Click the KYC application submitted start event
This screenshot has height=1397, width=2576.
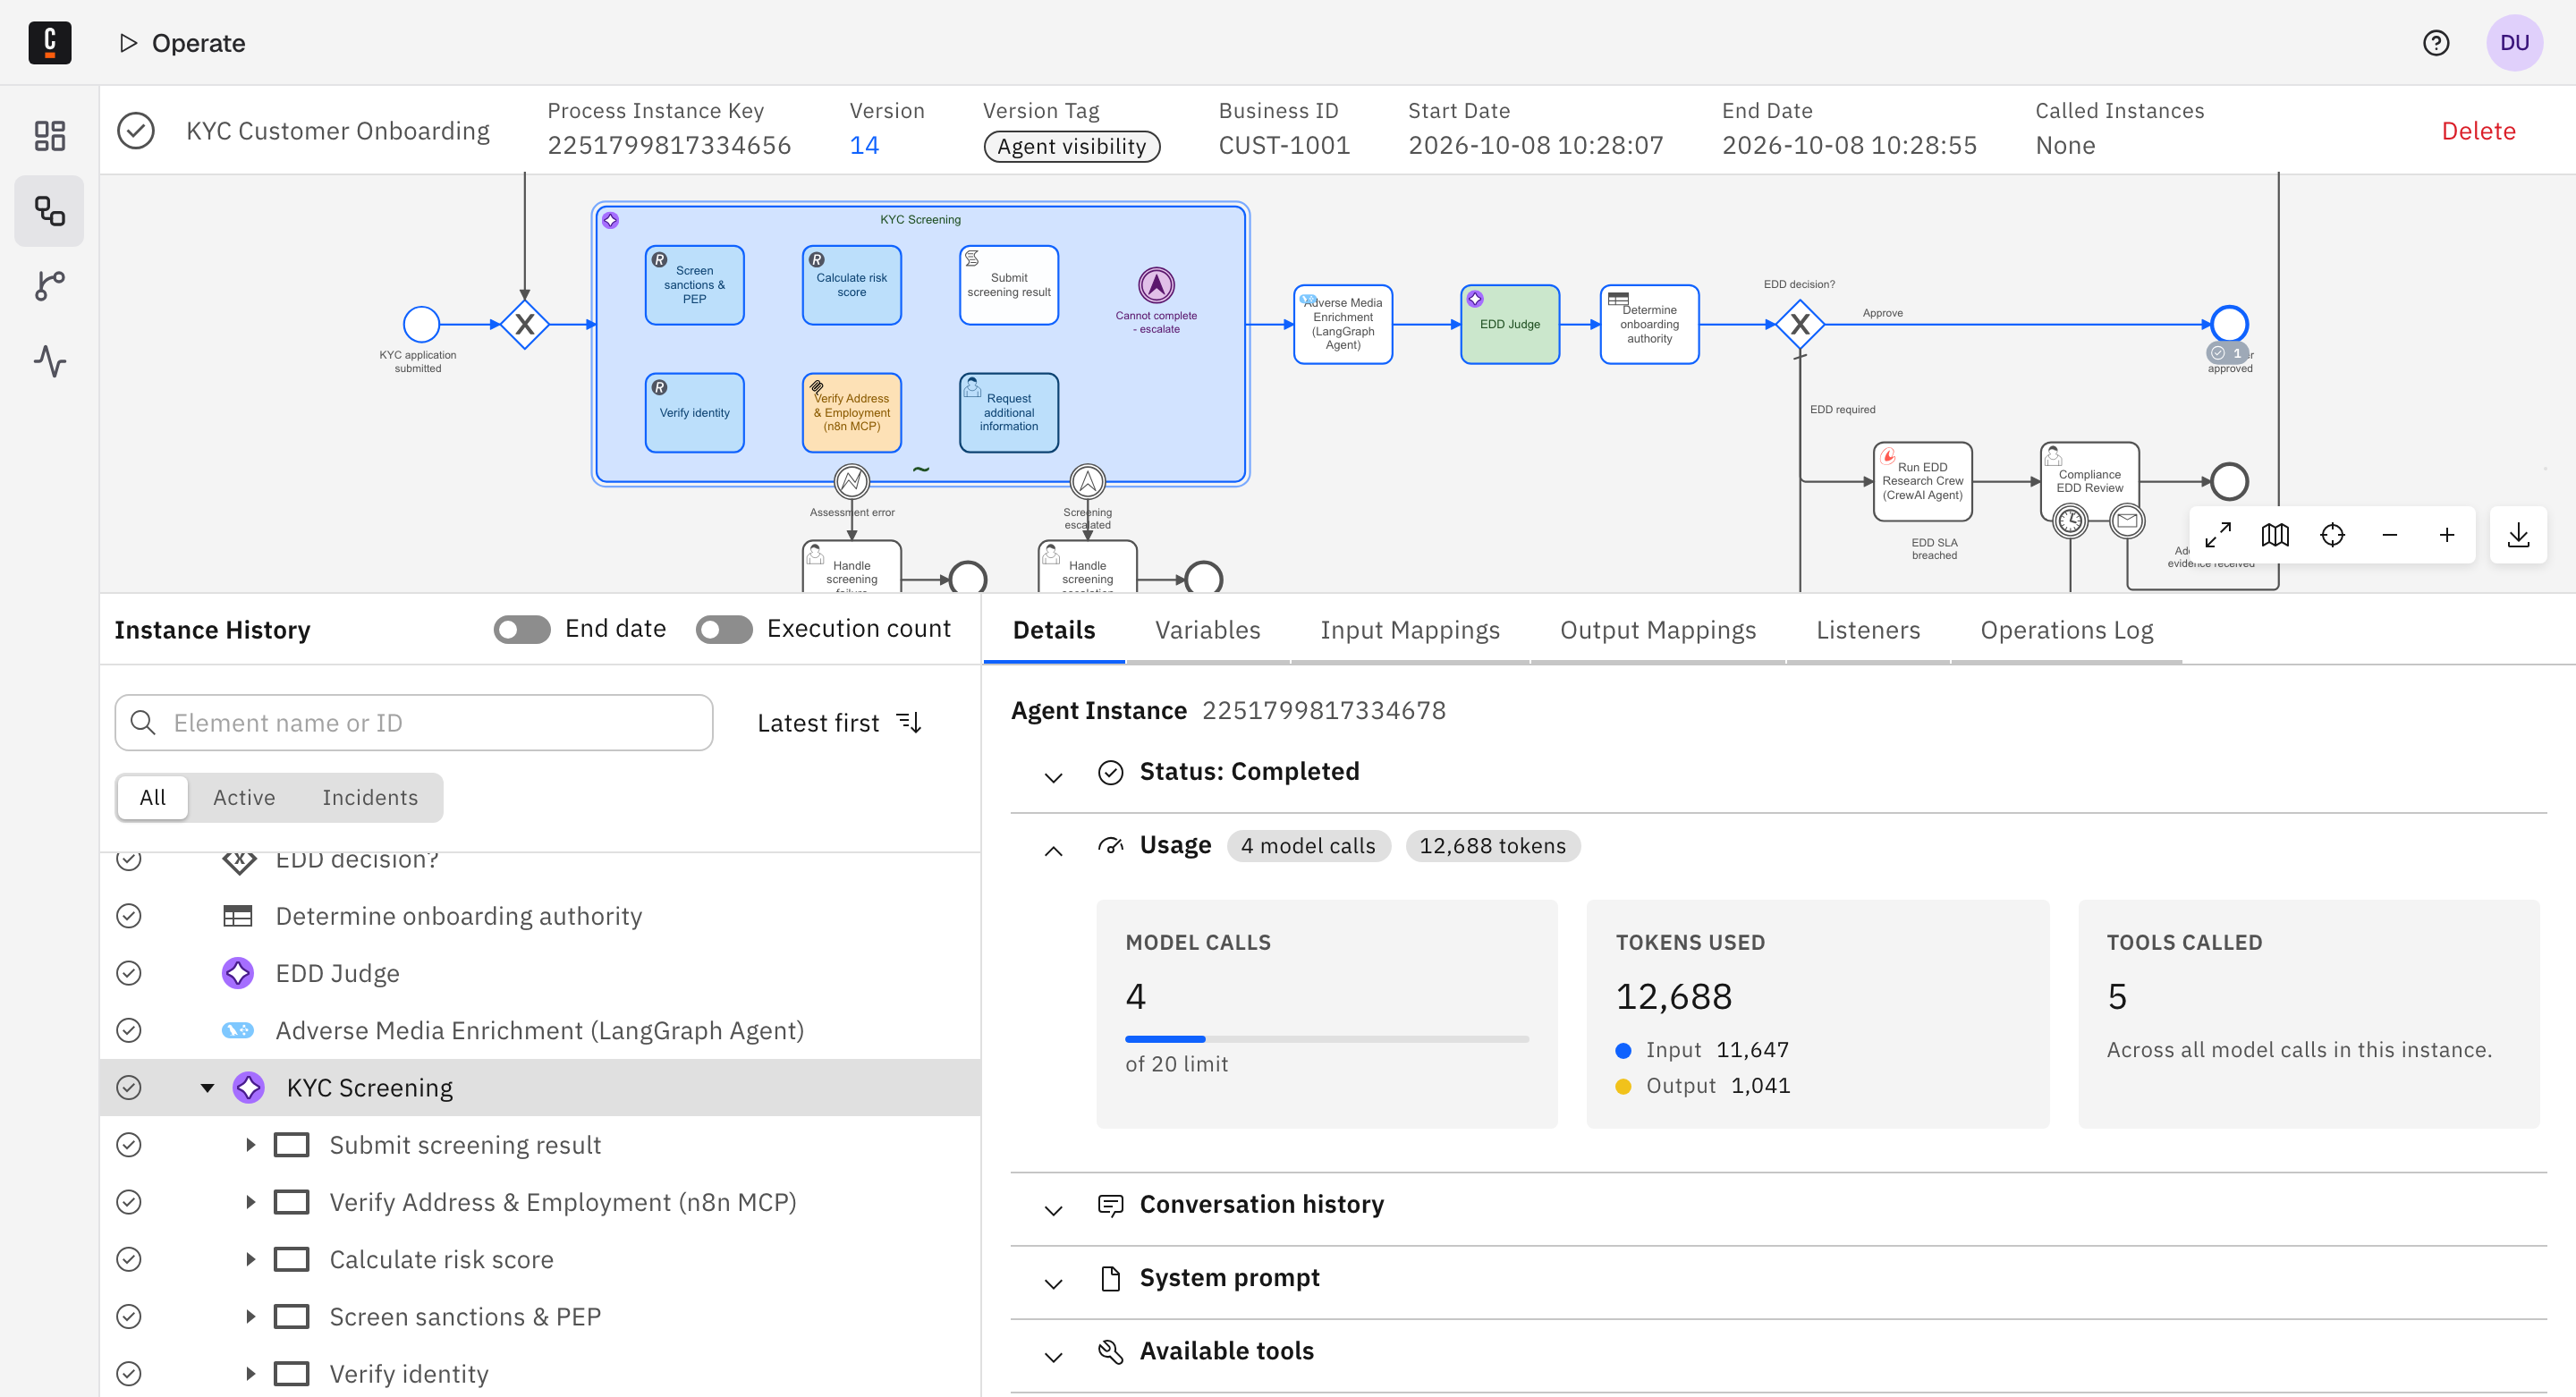[421, 324]
